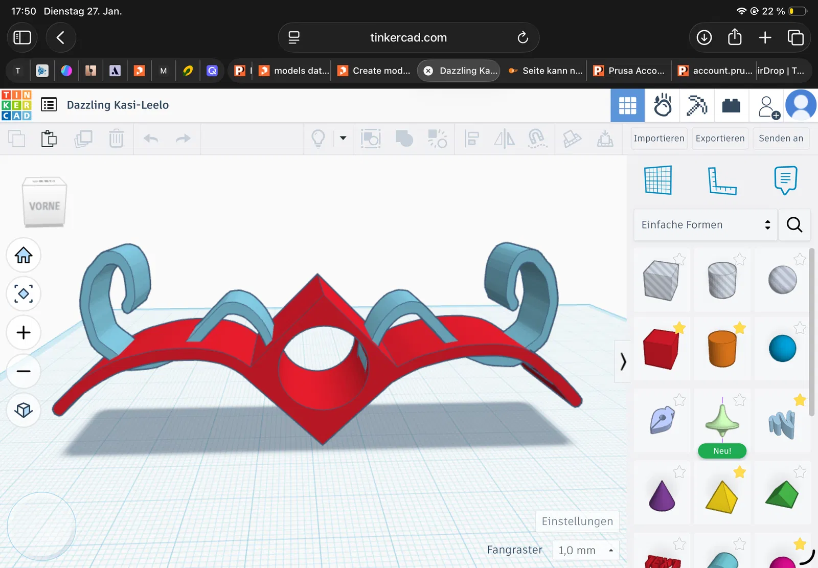Open the Bricks mode icon
The height and width of the screenshot is (568, 818).
(731, 105)
